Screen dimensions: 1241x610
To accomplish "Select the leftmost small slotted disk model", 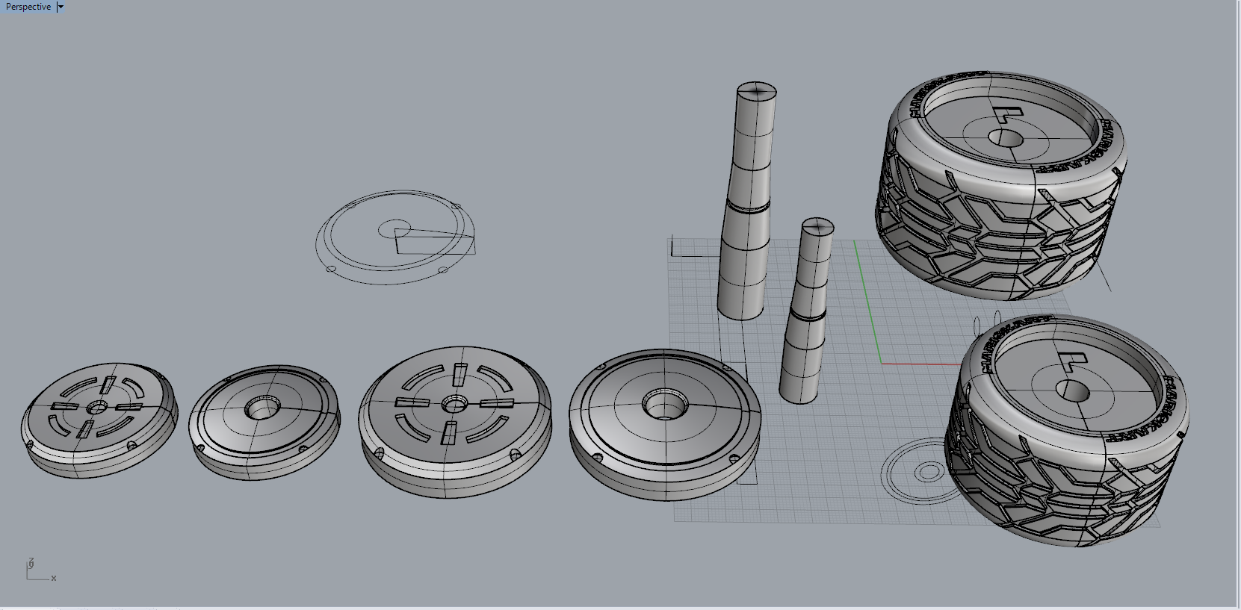I will tap(99, 420).
